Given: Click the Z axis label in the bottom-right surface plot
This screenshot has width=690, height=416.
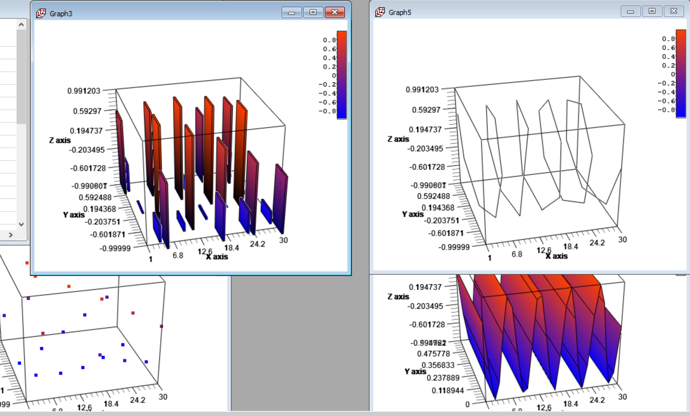Looking at the screenshot, I should pos(398,297).
